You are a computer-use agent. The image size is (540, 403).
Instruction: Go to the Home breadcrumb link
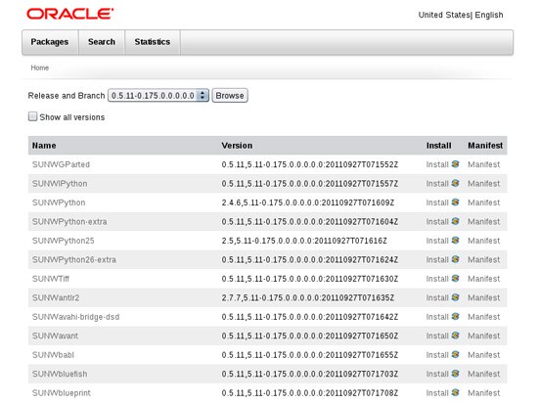coord(39,67)
